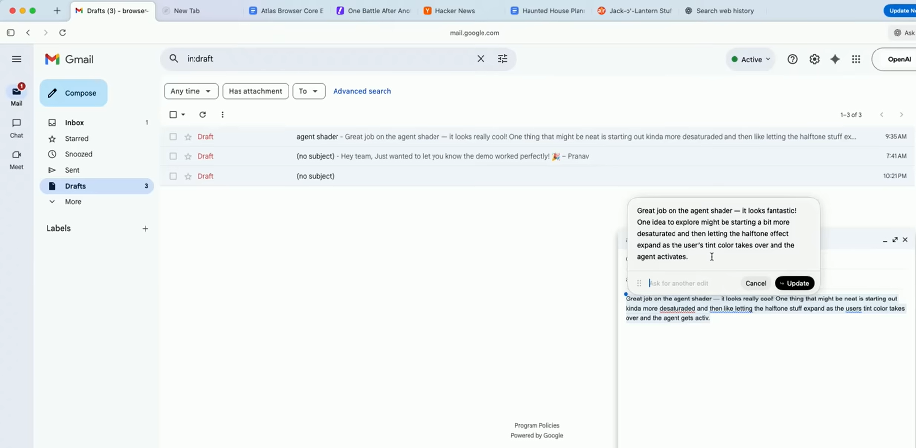This screenshot has width=916, height=448.
Task: Go to the Inbox folder
Action: click(x=74, y=123)
